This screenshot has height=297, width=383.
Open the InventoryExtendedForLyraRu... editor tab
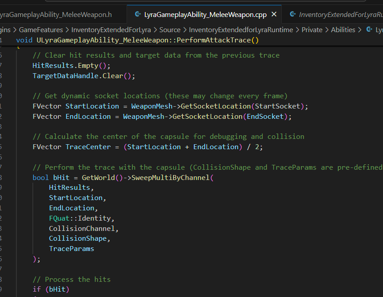341,15
